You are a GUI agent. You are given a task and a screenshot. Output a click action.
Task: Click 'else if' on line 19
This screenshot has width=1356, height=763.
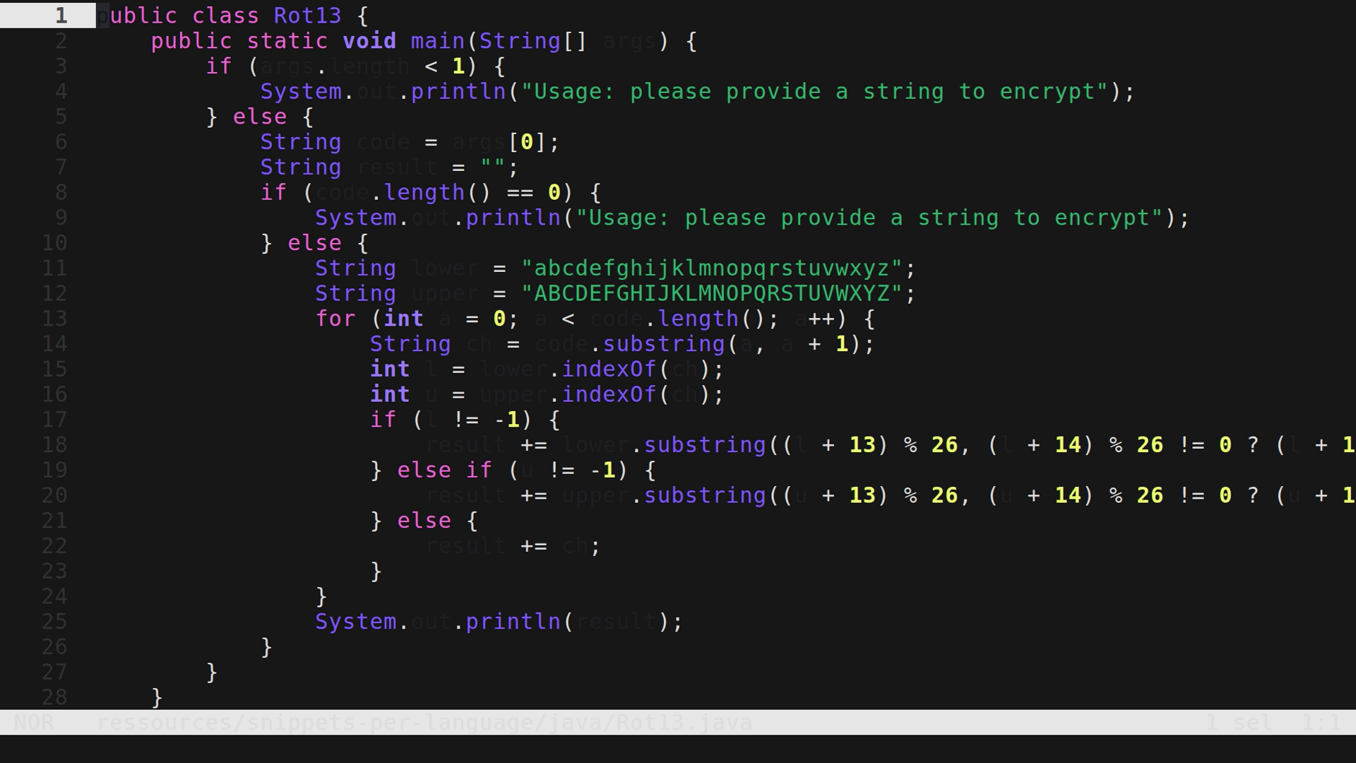[444, 471]
